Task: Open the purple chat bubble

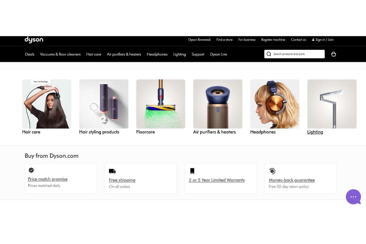Action: (353, 197)
